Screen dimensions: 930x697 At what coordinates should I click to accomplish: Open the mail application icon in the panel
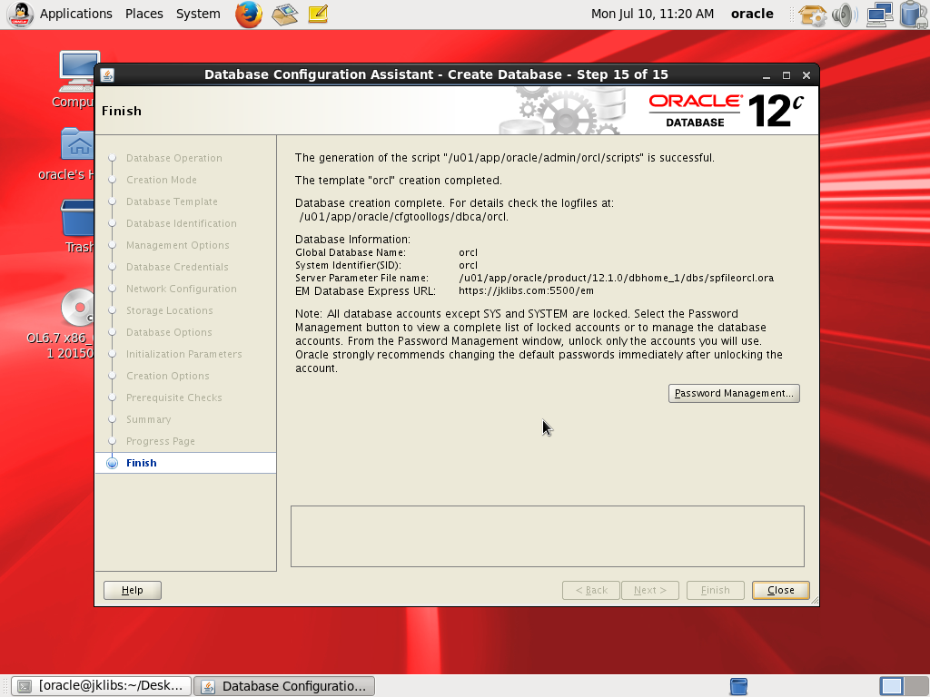[x=284, y=15]
